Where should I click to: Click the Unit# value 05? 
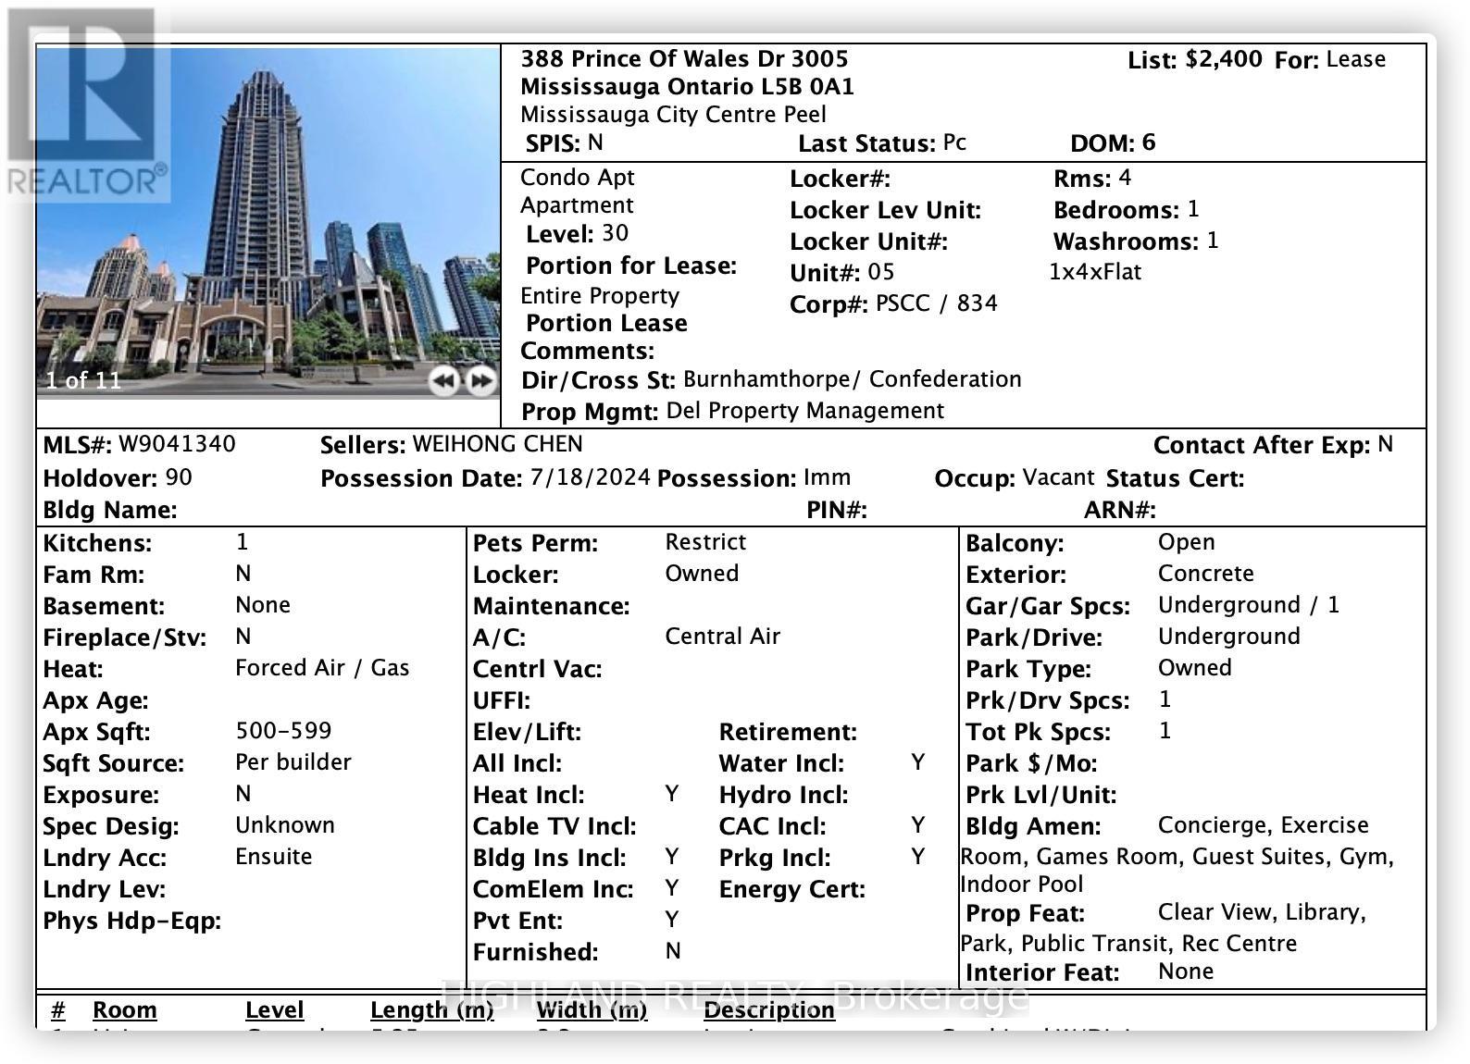coord(881,272)
